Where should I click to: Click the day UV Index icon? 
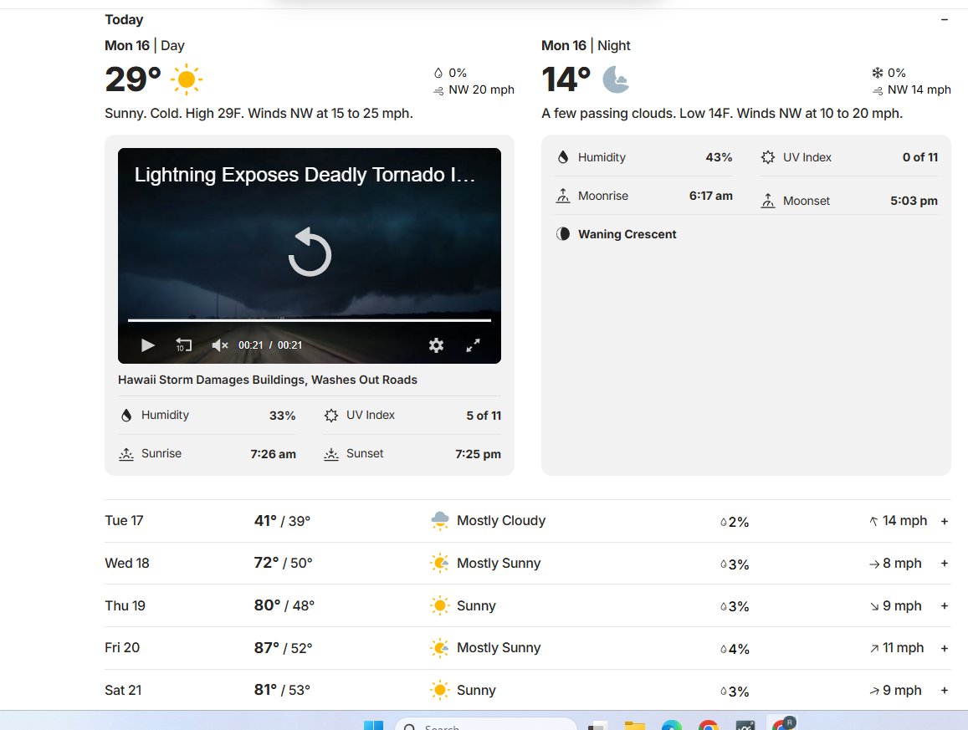331,416
